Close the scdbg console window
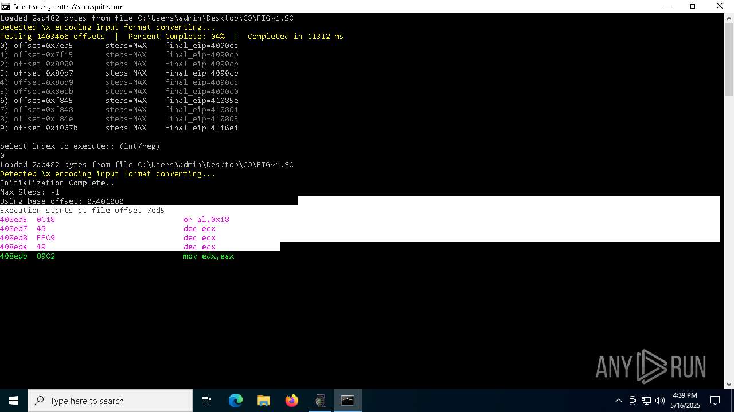The image size is (734, 412). tap(720, 6)
